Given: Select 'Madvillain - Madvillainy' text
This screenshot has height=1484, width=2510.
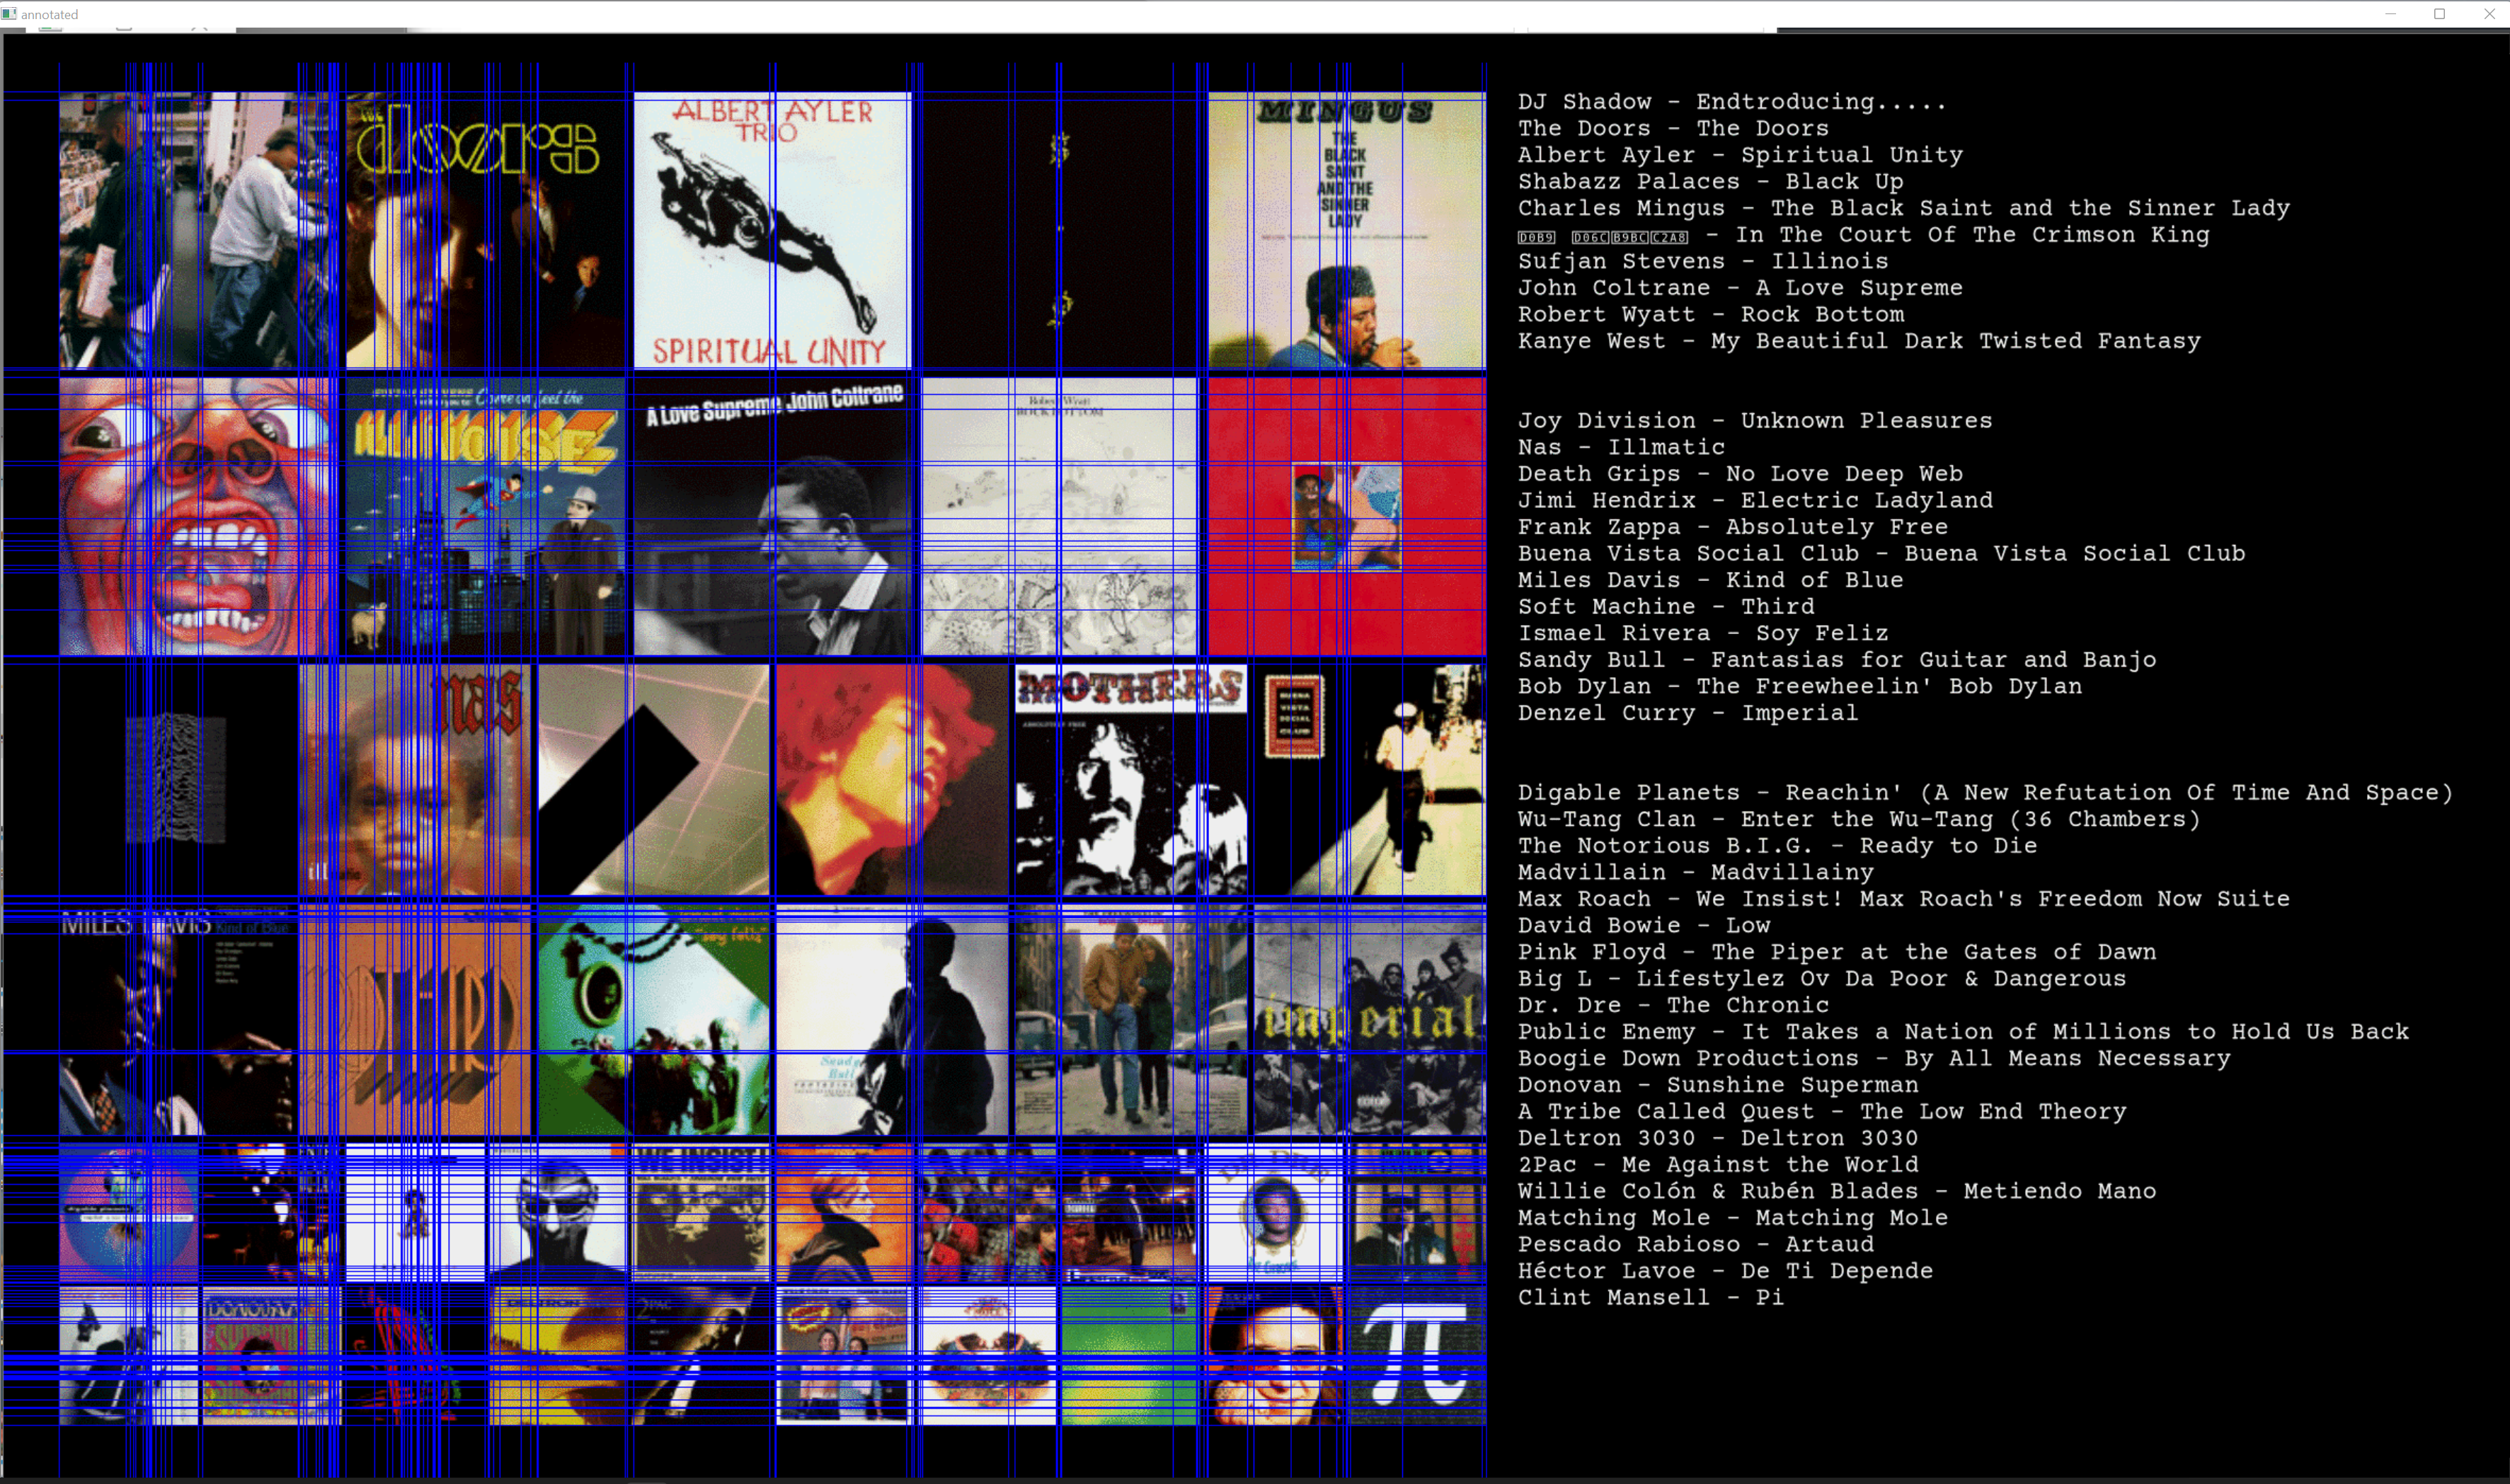Looking at the screenshot, I should click(1695, 872).
